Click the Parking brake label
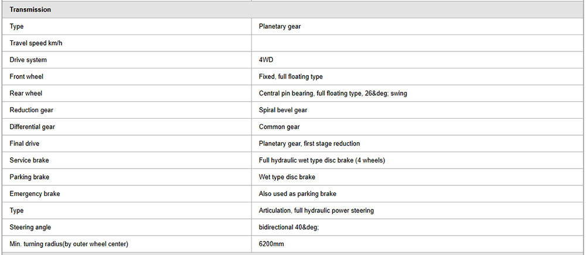 click(x=29, y=177)
